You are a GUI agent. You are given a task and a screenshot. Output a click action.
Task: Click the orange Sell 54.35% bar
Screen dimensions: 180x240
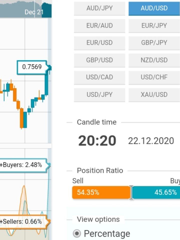[101, 192]
